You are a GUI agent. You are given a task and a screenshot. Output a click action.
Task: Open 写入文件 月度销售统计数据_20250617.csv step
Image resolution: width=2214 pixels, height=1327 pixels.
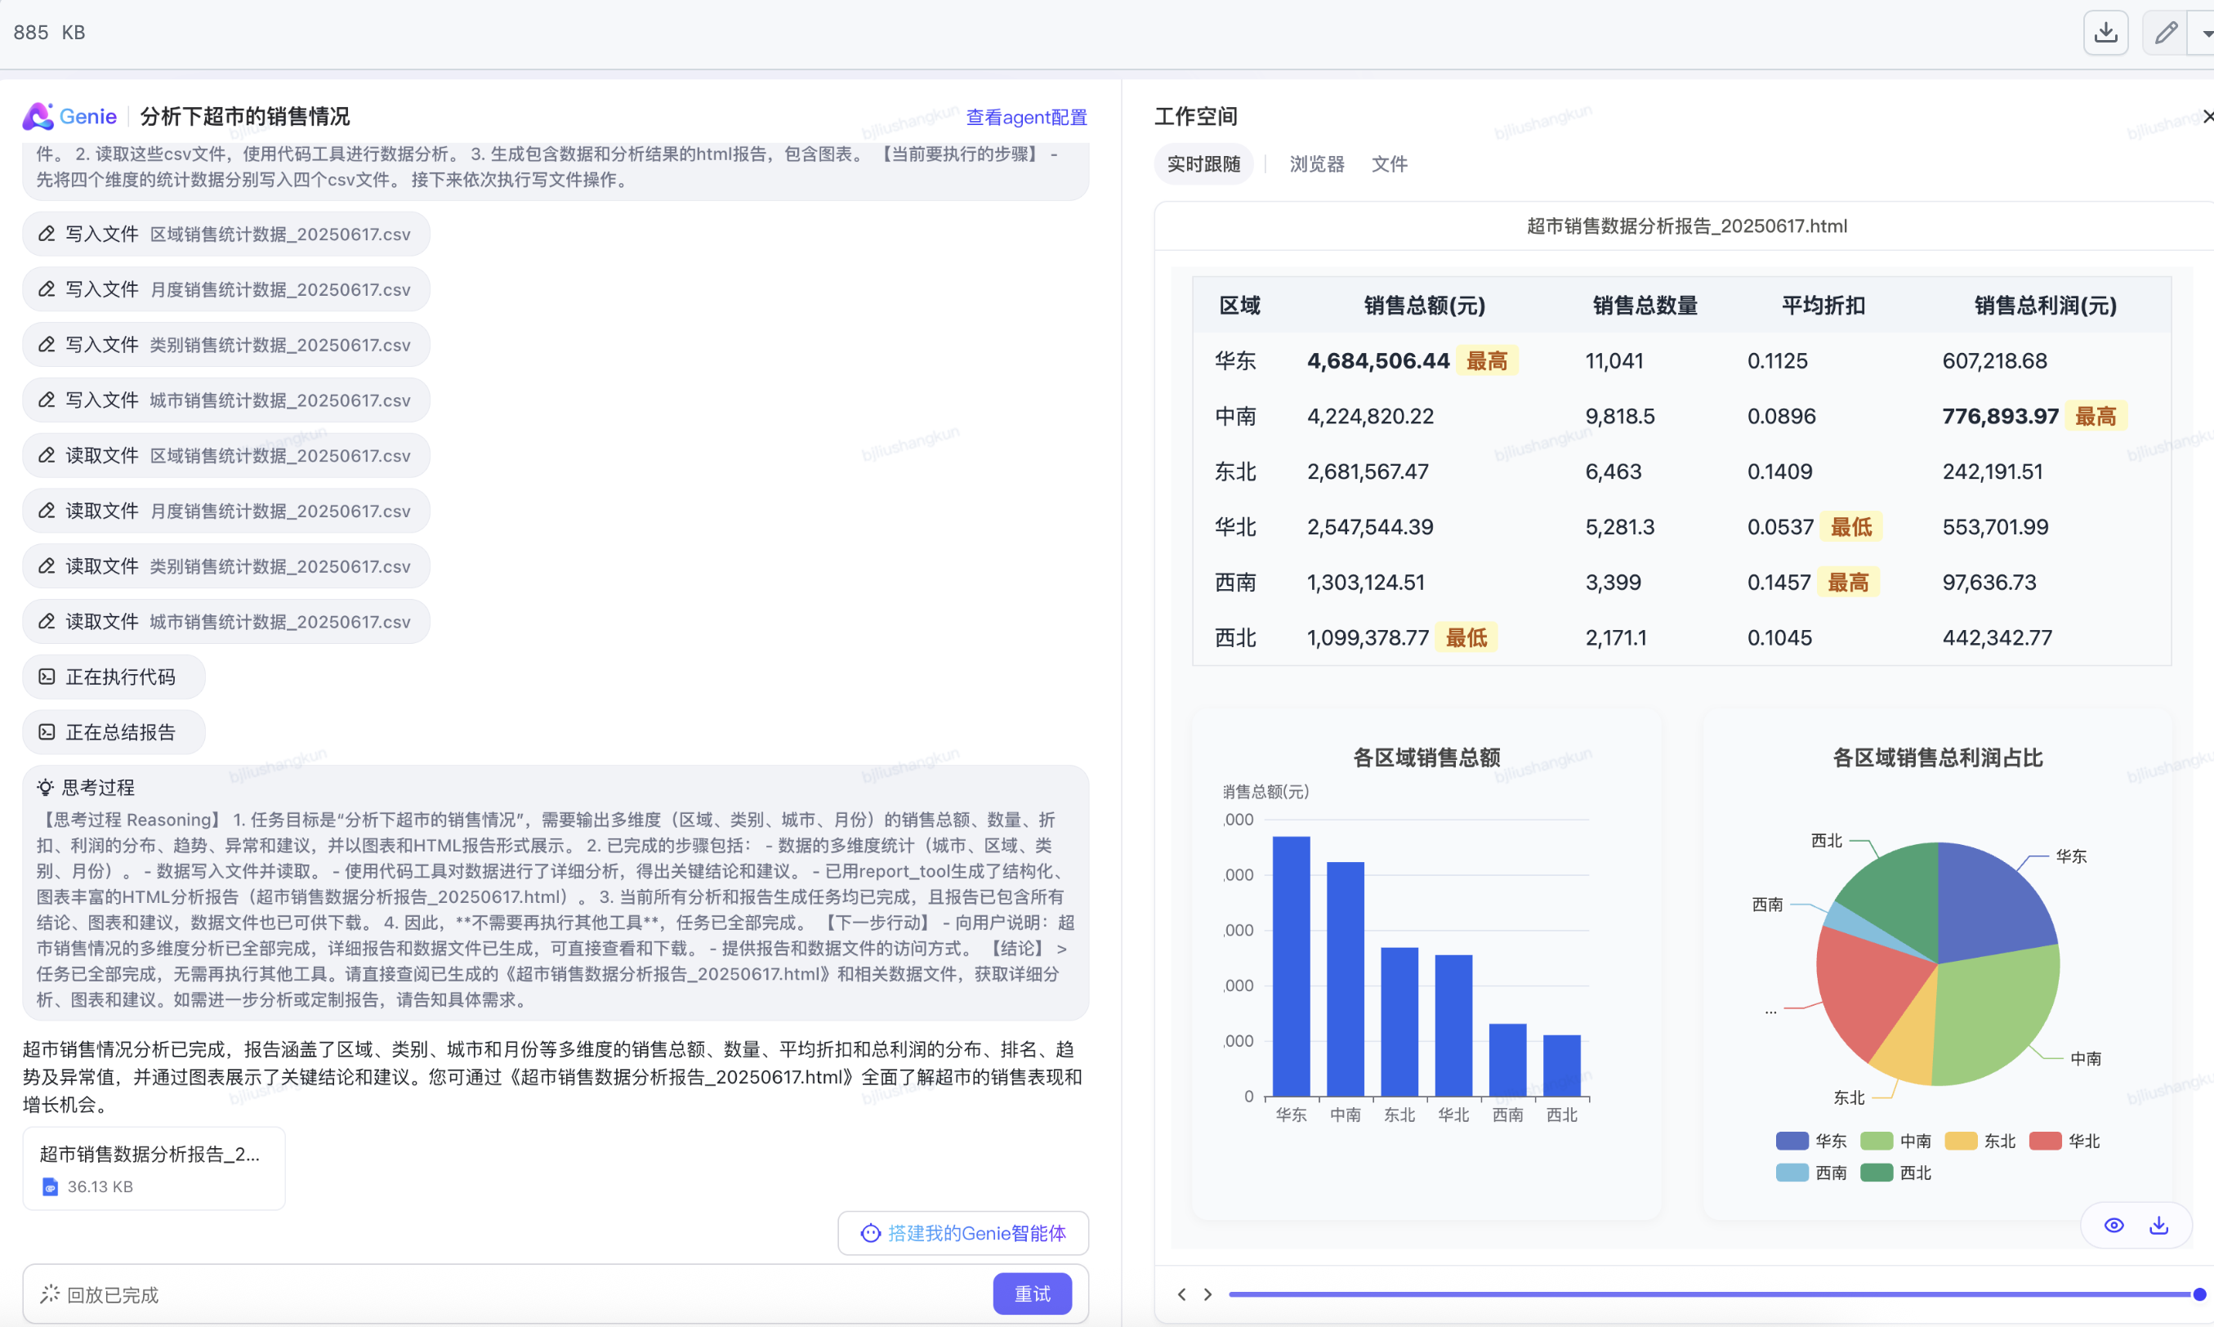pos(226,288)
